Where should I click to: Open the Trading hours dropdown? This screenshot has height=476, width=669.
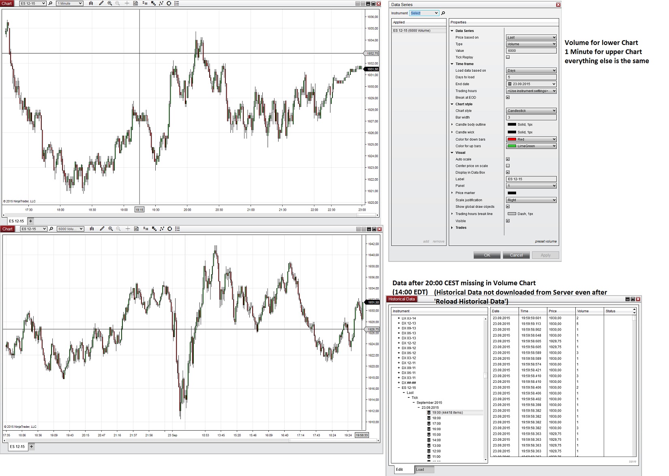click(531, 91)
